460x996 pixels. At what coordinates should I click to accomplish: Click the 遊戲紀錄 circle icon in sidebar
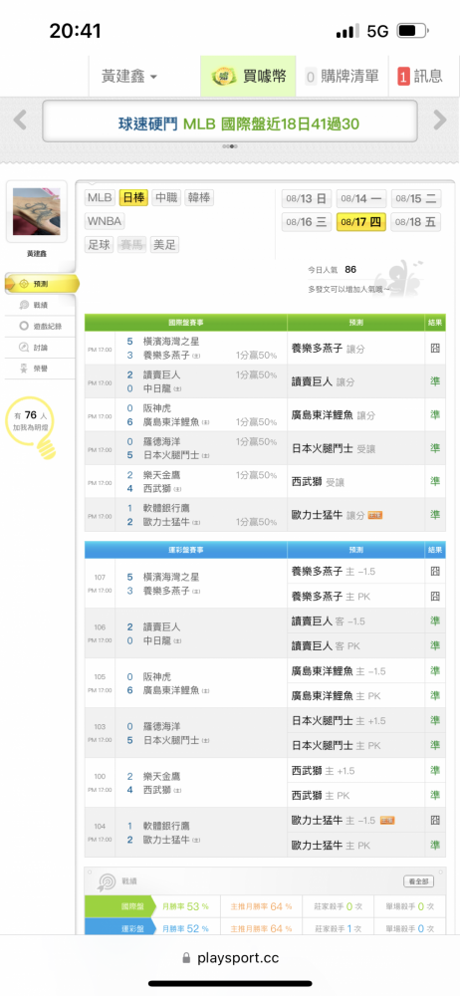[x=24, y=326]
